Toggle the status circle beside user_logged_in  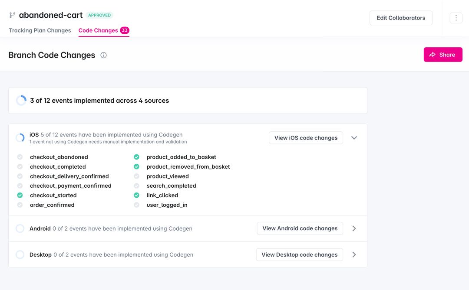point(136,205)
